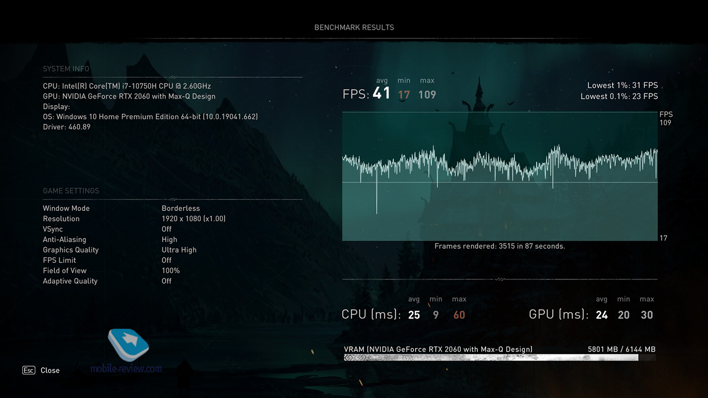The width and height of the screenshot is (708, 398).
Task: Select the Borderless window mode value
Action: coord(181,208)
